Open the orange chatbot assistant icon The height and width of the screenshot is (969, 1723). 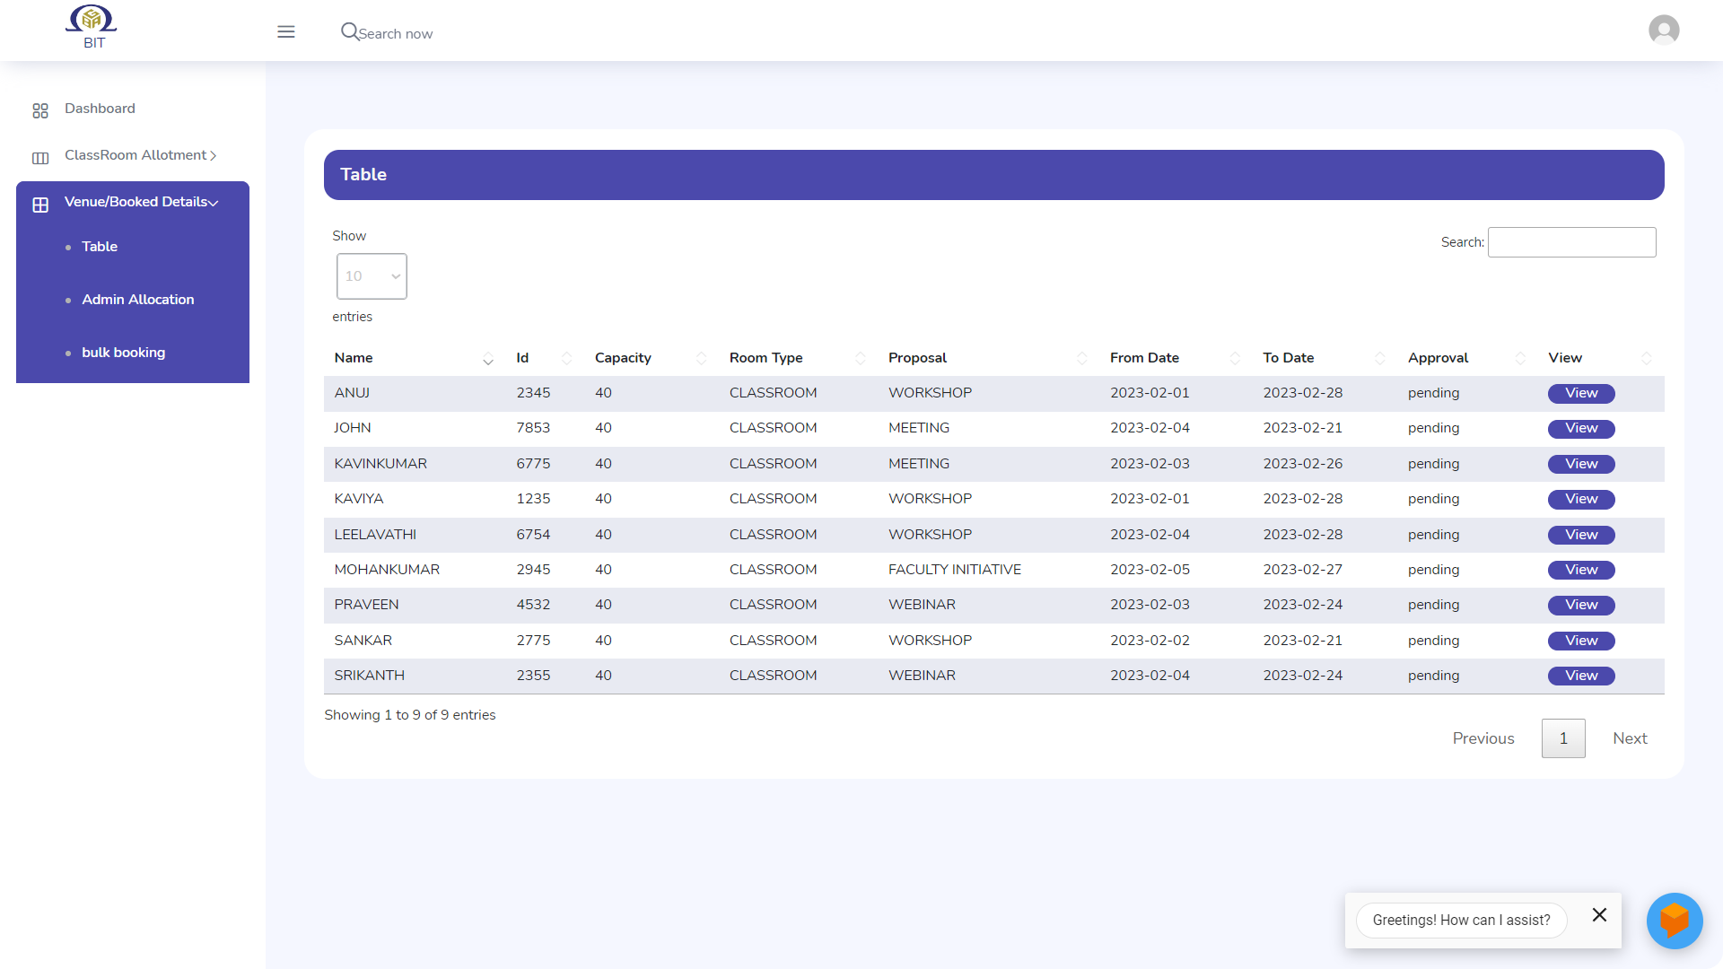coord(1674,921)
